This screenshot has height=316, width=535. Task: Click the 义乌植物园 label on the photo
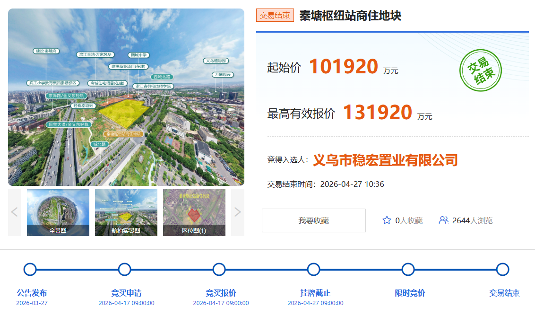coord(216,61)
